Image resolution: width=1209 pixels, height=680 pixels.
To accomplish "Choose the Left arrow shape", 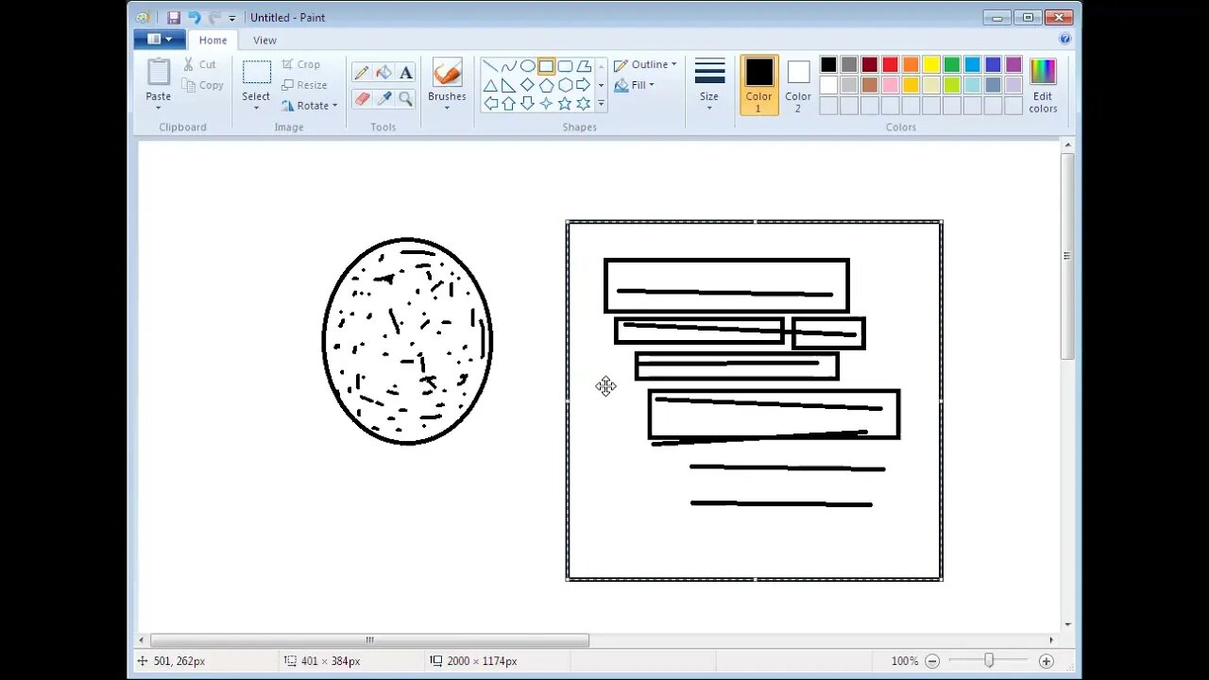I will [490, 103].
